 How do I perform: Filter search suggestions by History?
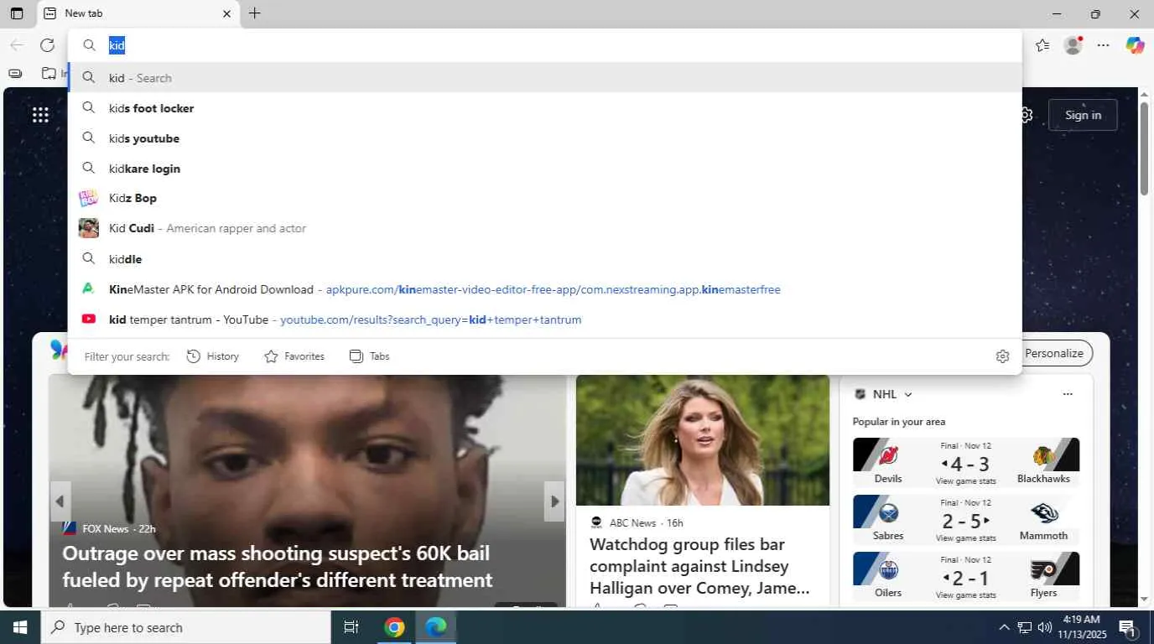coord(213,356)
